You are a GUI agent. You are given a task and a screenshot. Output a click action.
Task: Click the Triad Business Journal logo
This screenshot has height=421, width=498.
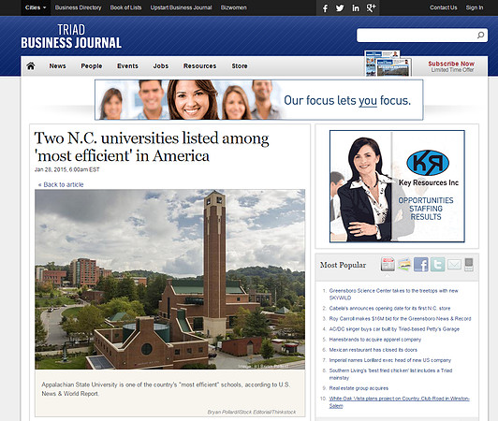pos(71,36)
